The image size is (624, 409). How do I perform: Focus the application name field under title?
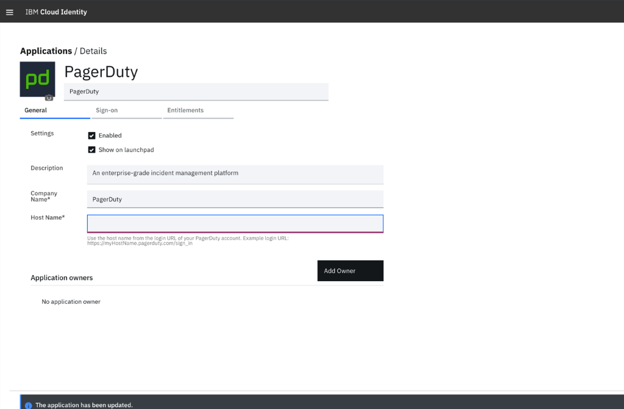tap(196, 92)
